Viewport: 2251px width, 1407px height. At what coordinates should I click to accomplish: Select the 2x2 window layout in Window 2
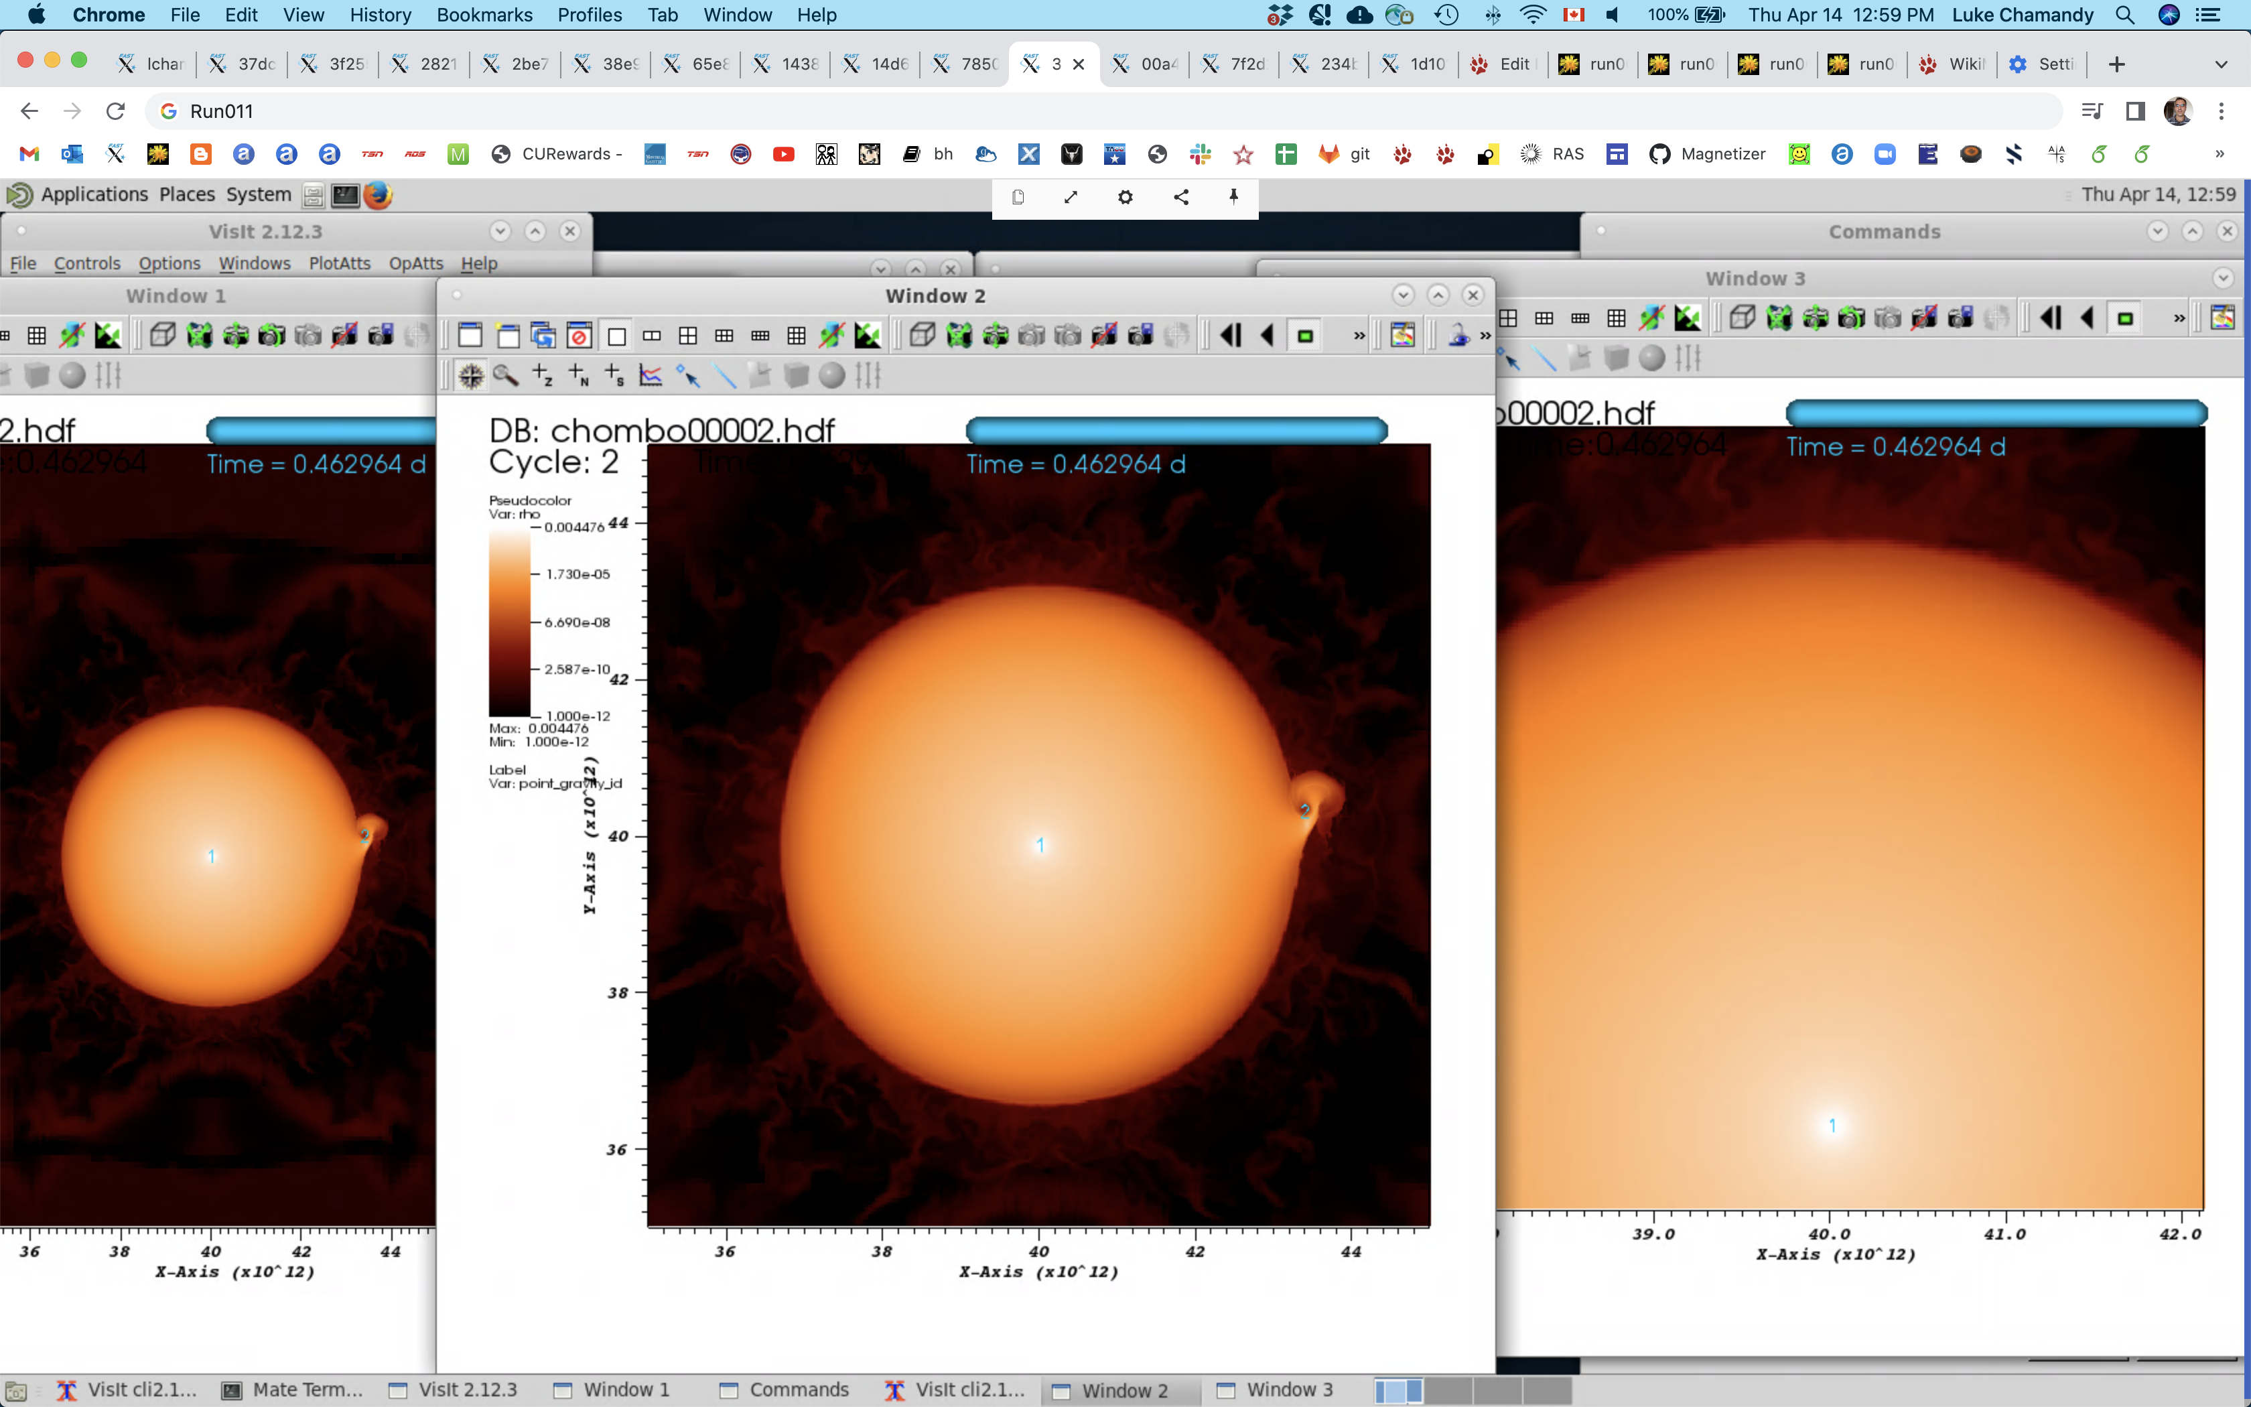(688, 335)
